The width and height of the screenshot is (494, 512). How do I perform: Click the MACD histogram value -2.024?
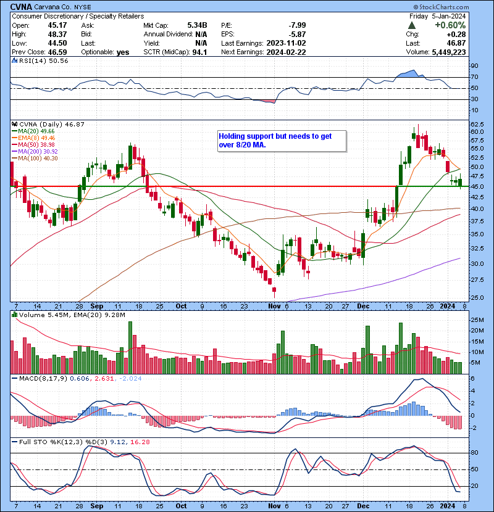(x=130, y=379)
